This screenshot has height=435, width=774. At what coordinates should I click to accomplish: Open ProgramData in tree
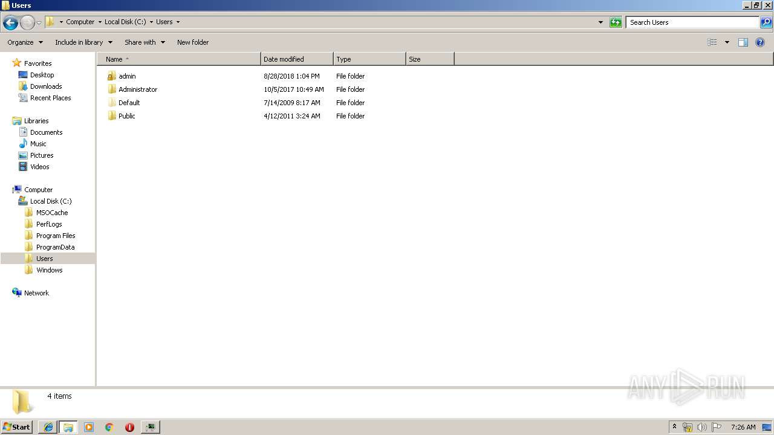[56, 247]
